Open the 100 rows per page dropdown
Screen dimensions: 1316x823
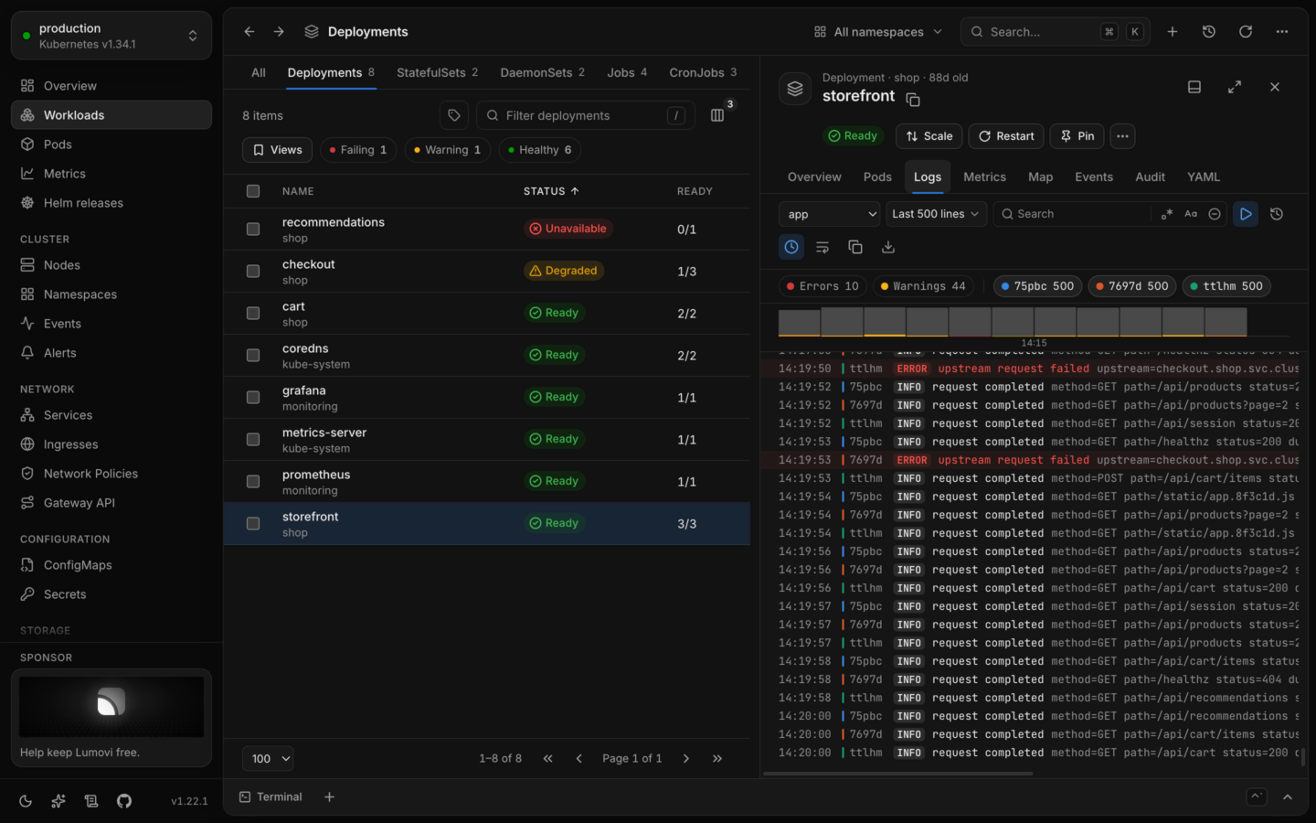pos(268,759)
